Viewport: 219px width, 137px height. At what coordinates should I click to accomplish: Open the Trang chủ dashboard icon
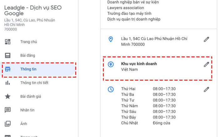click(x=8, y=42)
